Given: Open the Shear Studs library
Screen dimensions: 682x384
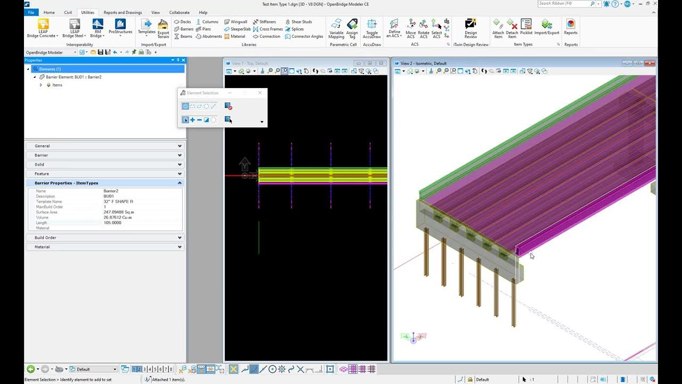Looking at the screenshot, I should click(298, 22).
